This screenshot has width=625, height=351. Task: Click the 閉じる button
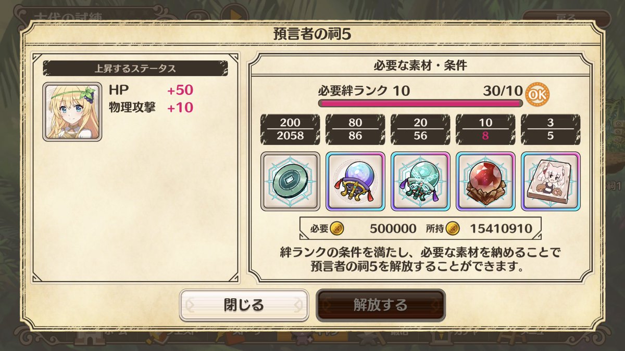pos(244,305)
